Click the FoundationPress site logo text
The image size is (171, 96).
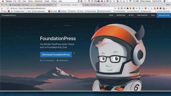(x=9, y=15)
